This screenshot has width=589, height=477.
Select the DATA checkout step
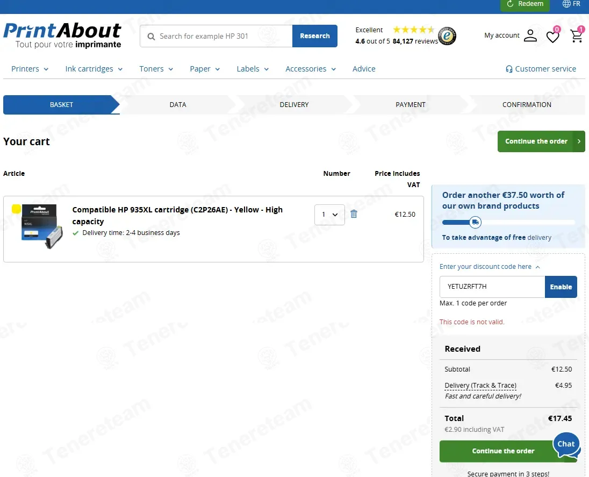tap(178, 104)
